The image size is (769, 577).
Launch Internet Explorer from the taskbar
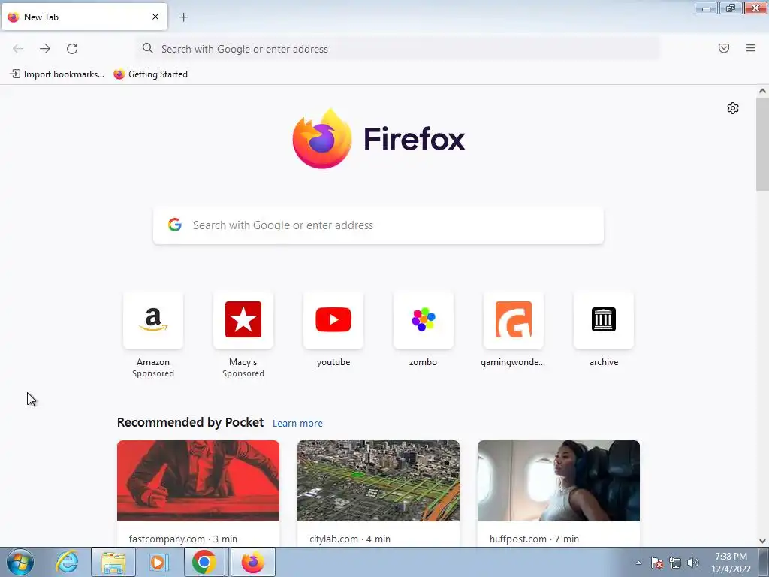pyautogui.click(x=67, y=562)
